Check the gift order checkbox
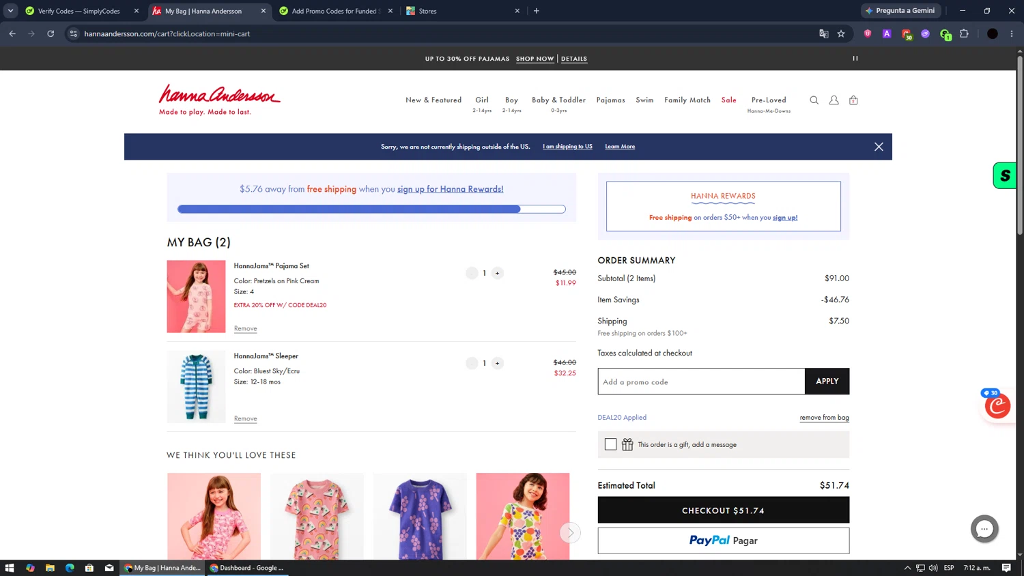 pos(610,444)
